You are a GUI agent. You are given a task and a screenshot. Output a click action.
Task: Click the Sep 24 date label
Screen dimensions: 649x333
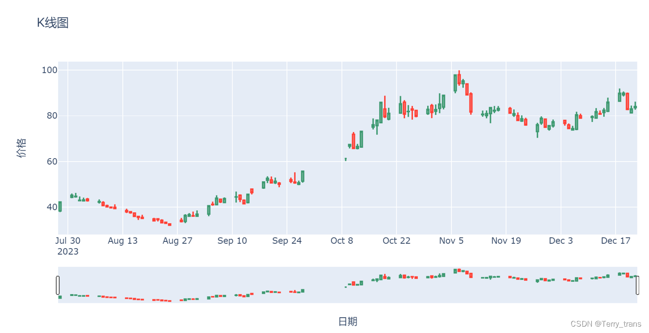287,241
